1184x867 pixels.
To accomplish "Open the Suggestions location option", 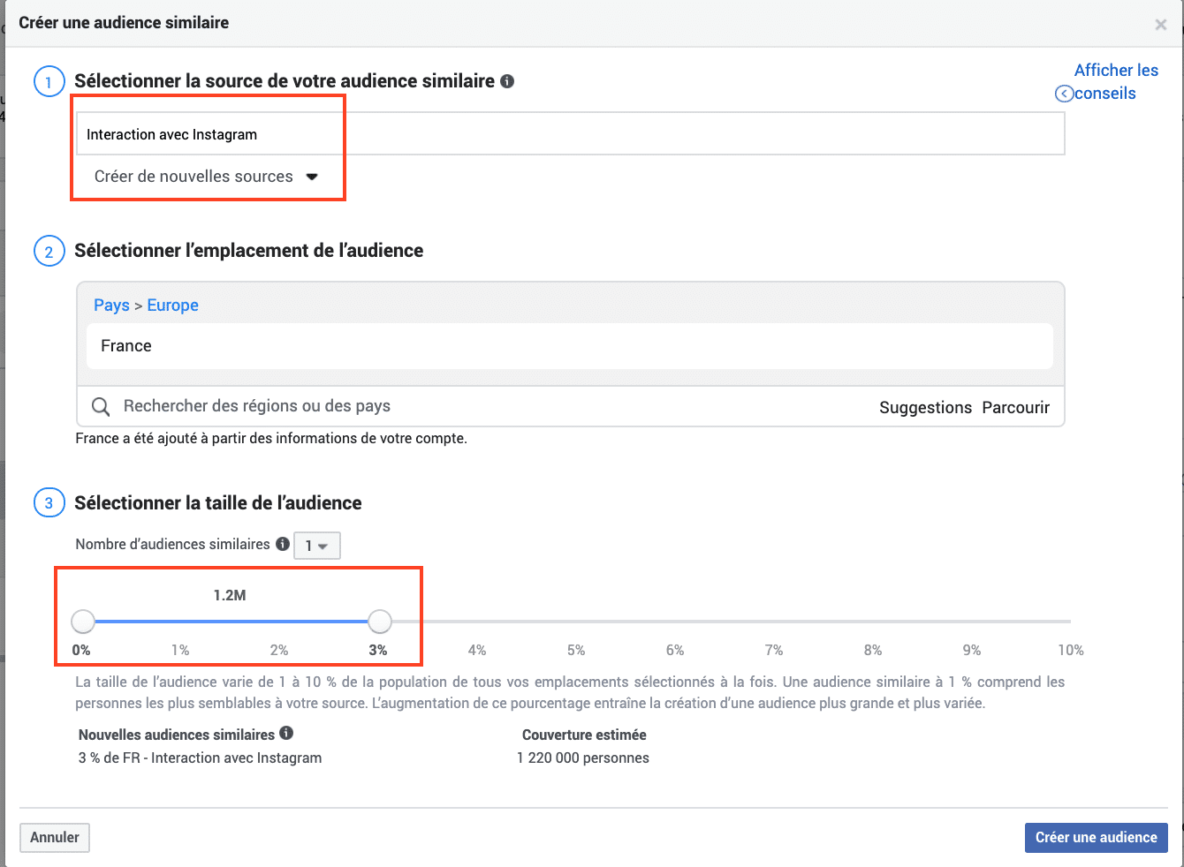I will tap(925, 407).
